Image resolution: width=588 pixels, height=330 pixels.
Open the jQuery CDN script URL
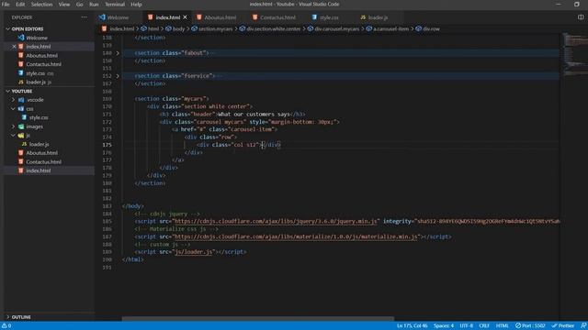pyautogui.click(x=276, y=222)
